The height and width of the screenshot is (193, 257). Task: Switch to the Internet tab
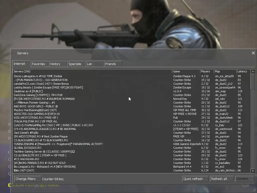[21, 64]
